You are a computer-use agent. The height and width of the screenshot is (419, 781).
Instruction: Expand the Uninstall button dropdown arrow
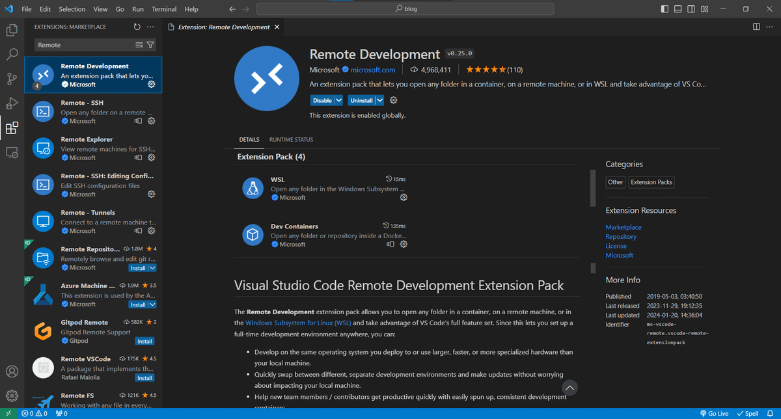(379, 101)
